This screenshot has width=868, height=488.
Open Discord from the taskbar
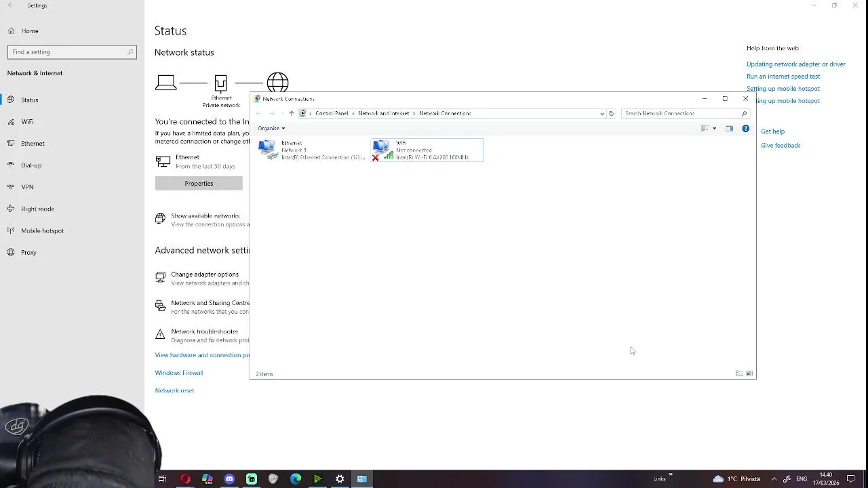coord(229,479)
